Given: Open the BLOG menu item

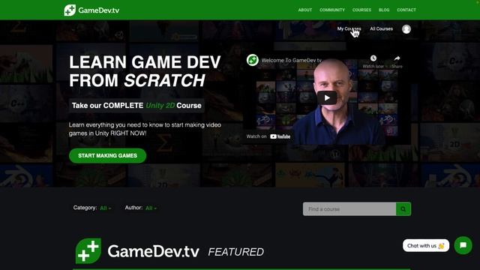Looking at the screenshot, I should (384, 10).
